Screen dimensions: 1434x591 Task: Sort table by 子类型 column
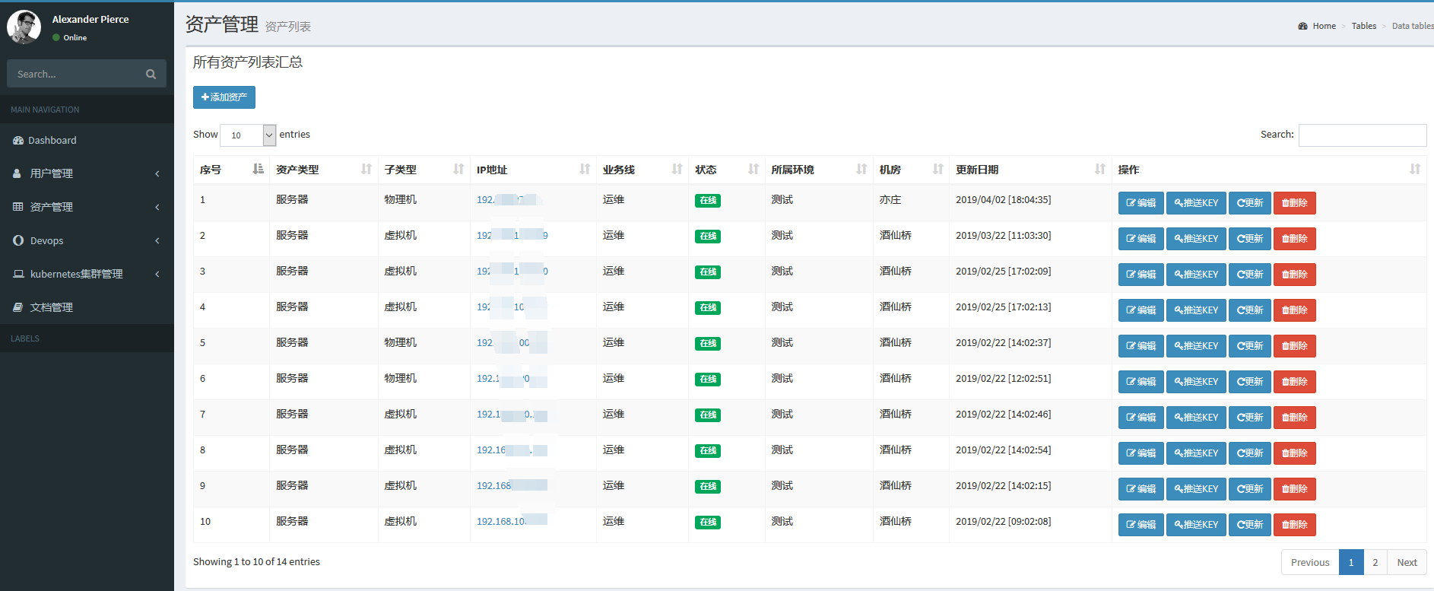tap(424, 170)
